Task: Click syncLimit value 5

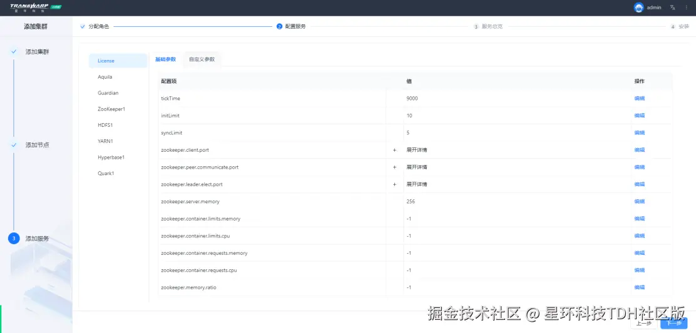Action: 408,133
